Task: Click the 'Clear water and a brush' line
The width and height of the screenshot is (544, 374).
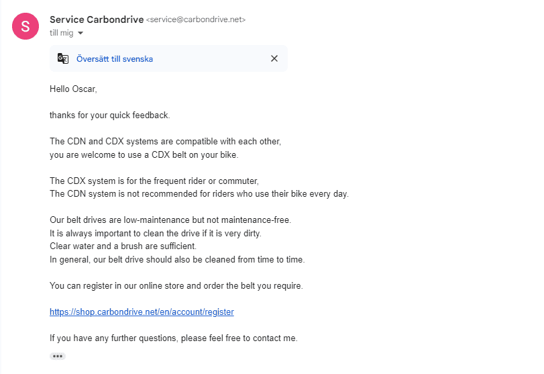Action: (123, 246)
